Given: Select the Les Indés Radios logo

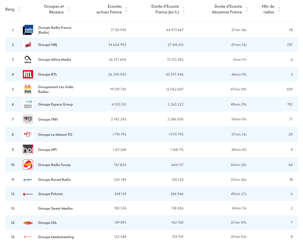Looking at the screenshot, I should click(28, 89).
